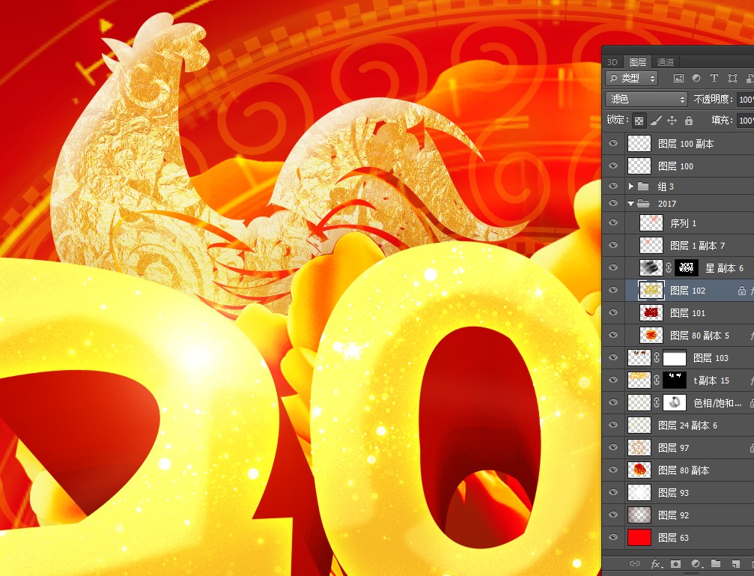Viewport: 754px width, 576px height.
Task: Click the 填充 label
Action: point(723,121)
